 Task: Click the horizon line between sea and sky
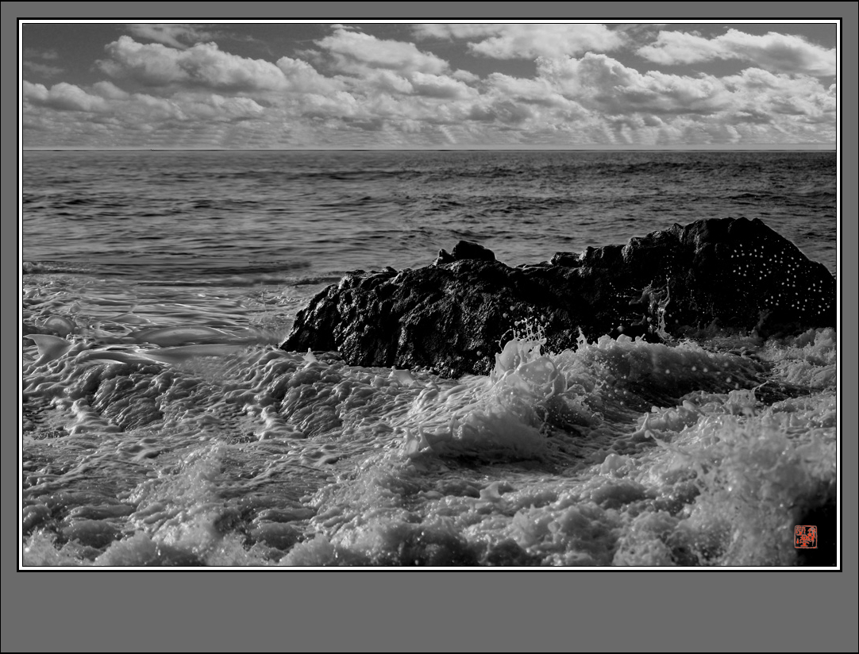tap(429, 149)
